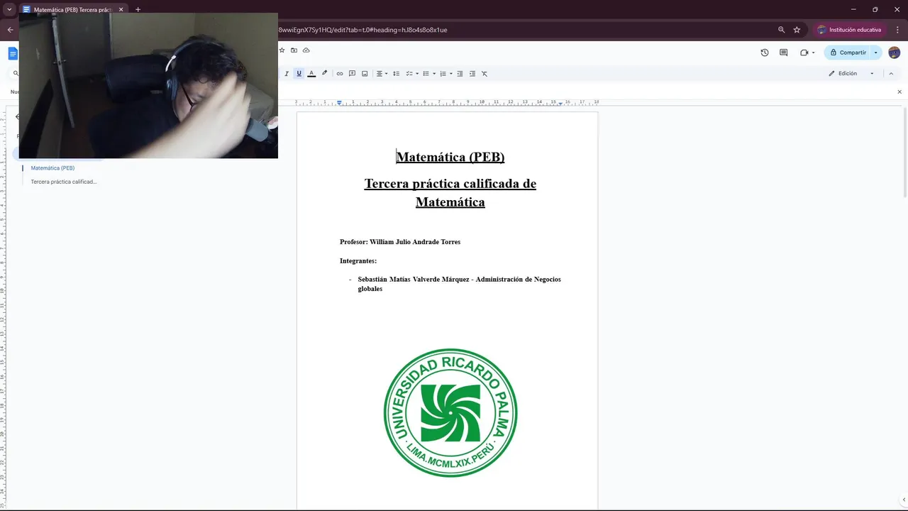The image size is (908, 511).
Task: Click the Compartir share button
Action: 848,53
